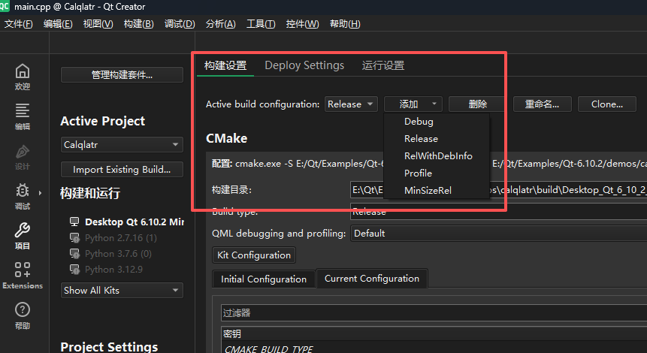This screenshot has height=353, width=647.
Task: Click kit icon beside Python 3.12.9
Action: (x=74, y=270)
